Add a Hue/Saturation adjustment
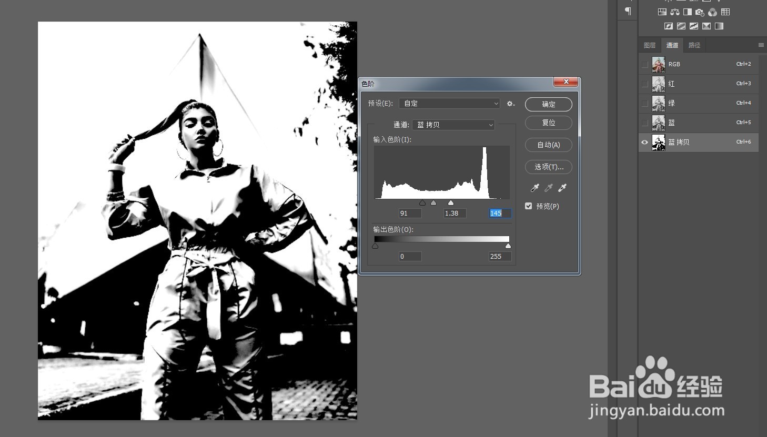This screenshot has width=767, height=437. click(x=662, y=12)
